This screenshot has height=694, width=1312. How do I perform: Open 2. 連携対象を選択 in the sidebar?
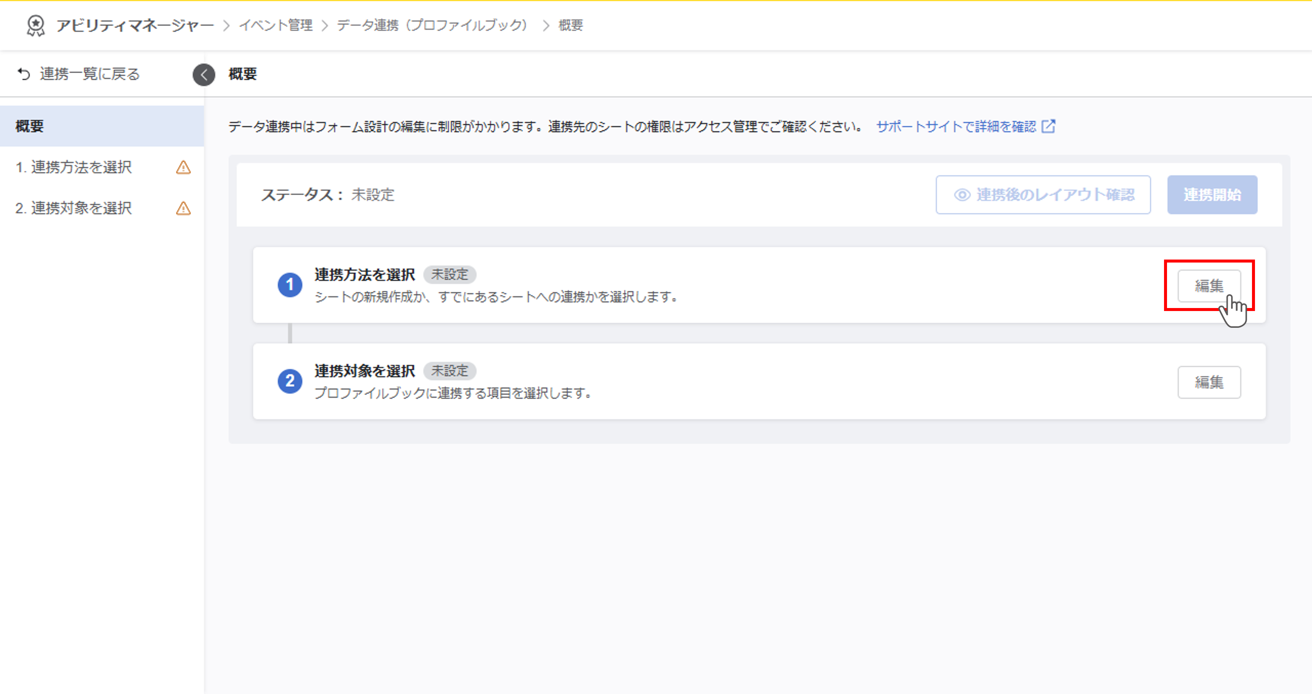tap(74, 208)
